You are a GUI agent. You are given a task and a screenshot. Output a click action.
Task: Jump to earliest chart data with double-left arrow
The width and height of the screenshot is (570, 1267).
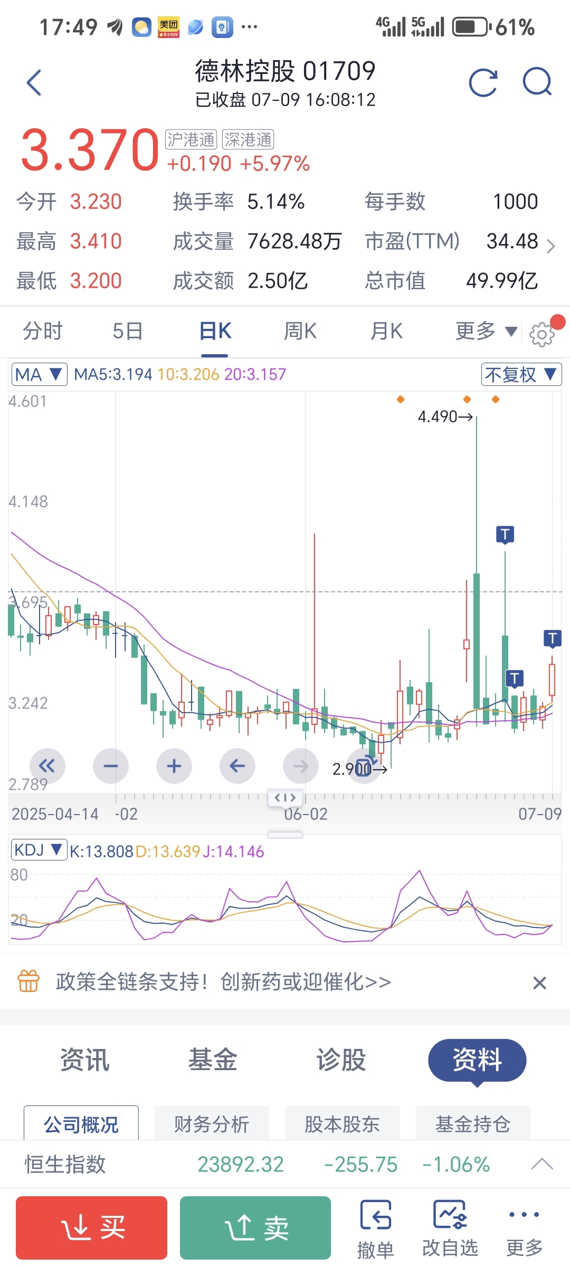point(47,766)
